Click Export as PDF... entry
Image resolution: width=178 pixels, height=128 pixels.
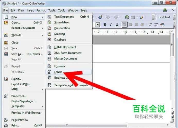click(x=21, y=84)
